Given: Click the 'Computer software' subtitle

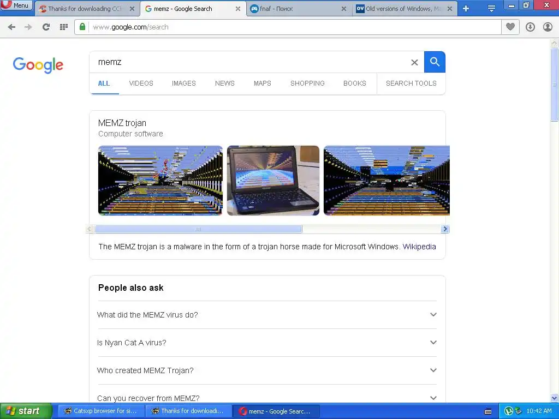Looking at the screenshot, I should coord(130,134).
